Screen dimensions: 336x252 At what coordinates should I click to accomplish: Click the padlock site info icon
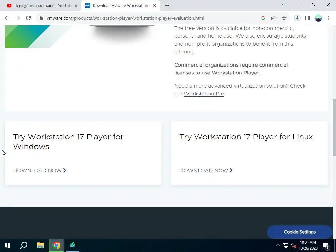[x=41, y=18]
